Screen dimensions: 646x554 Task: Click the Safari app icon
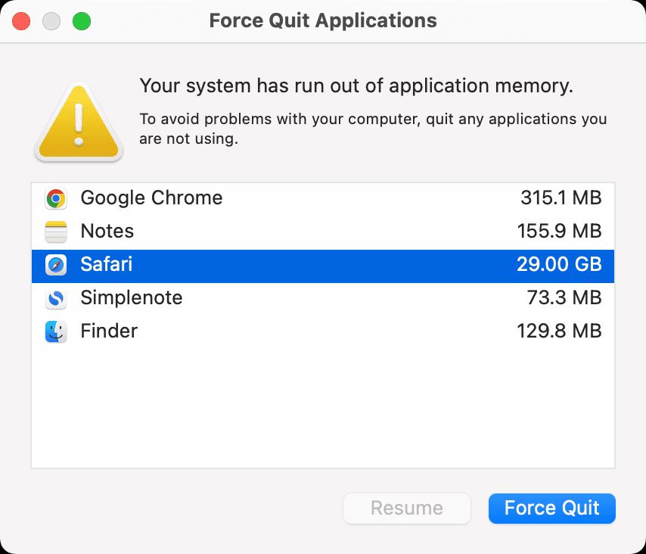(55, 265)
